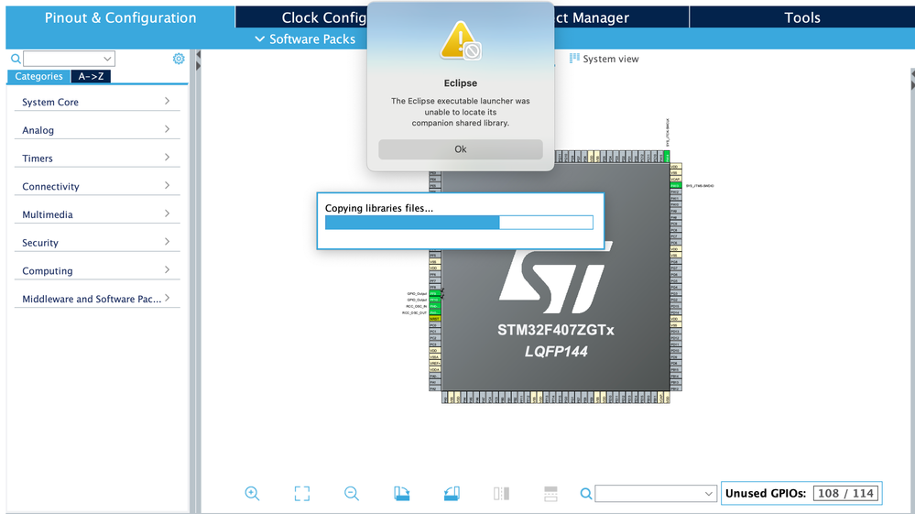Click the ST logo on the chip
Screen dimensions: 915x514
556,278
